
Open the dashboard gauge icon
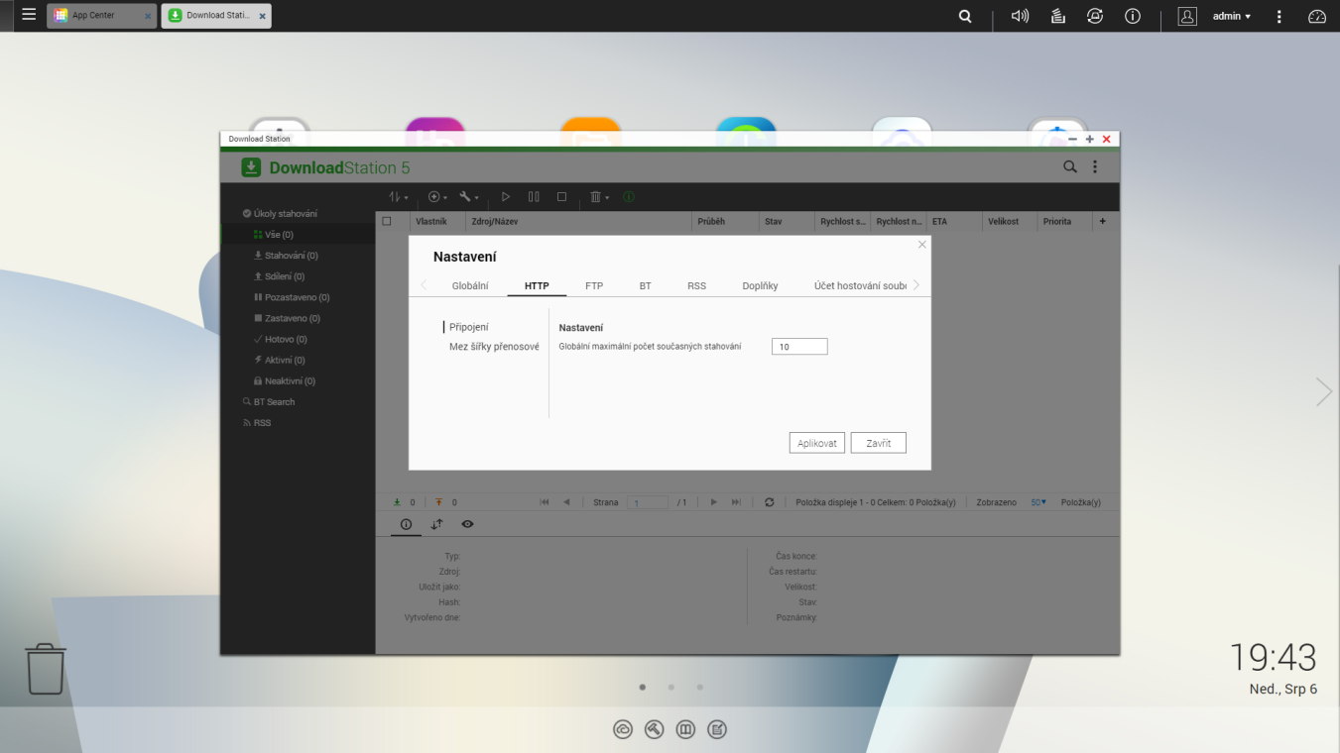pyautogui.click(x=1317, y=16)
